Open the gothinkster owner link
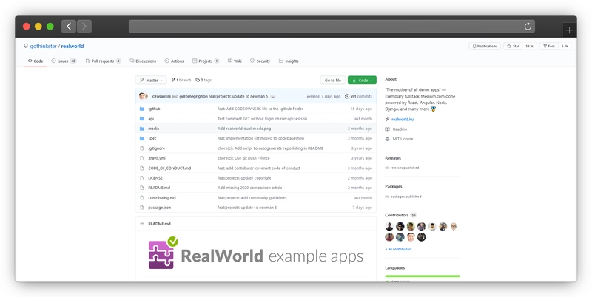Screen dimensions: 592x297 click(44, 46)
